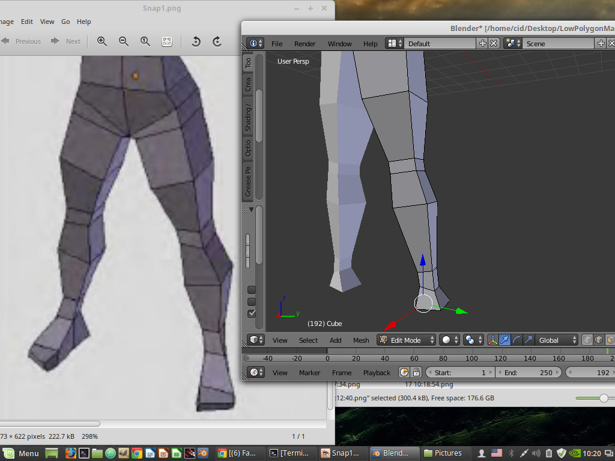Viewport: 615px width, 461px height.
Task: Toggle the upper unchecked operator checkbox
Action: (252, 290)
